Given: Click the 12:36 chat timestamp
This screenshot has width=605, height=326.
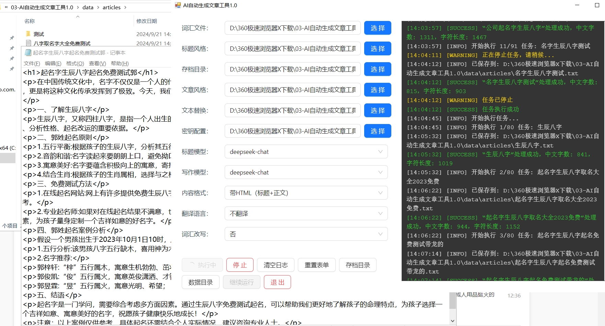Looking at the screenshot, I should point(514,295).
